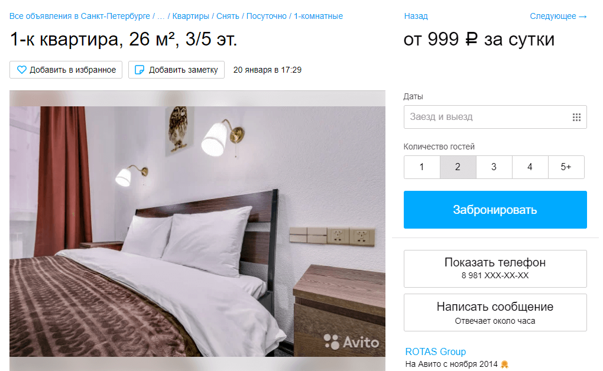
Task: Expand the collapsed breadcrumb ellipsis
Action: (161, 16)
